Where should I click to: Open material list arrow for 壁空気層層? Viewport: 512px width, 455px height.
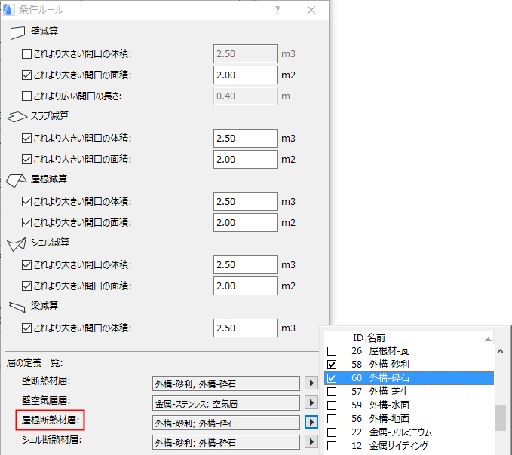pyautogui.click(x=311, y=402)
